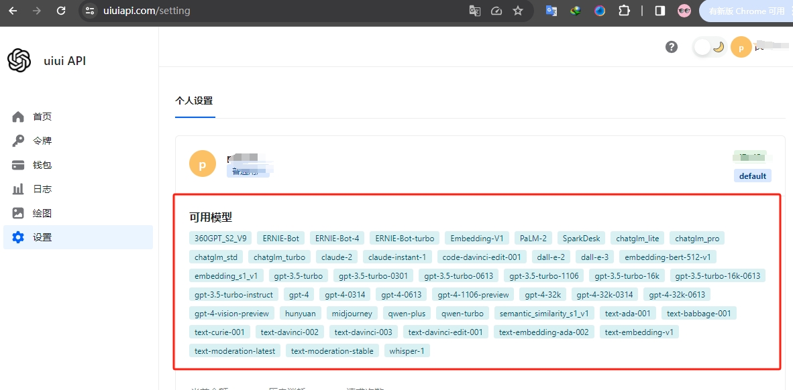Screen dimensions: 793x390
Task: Click the text-moderation-stable model tag
Action: click(x=332, y=351)
